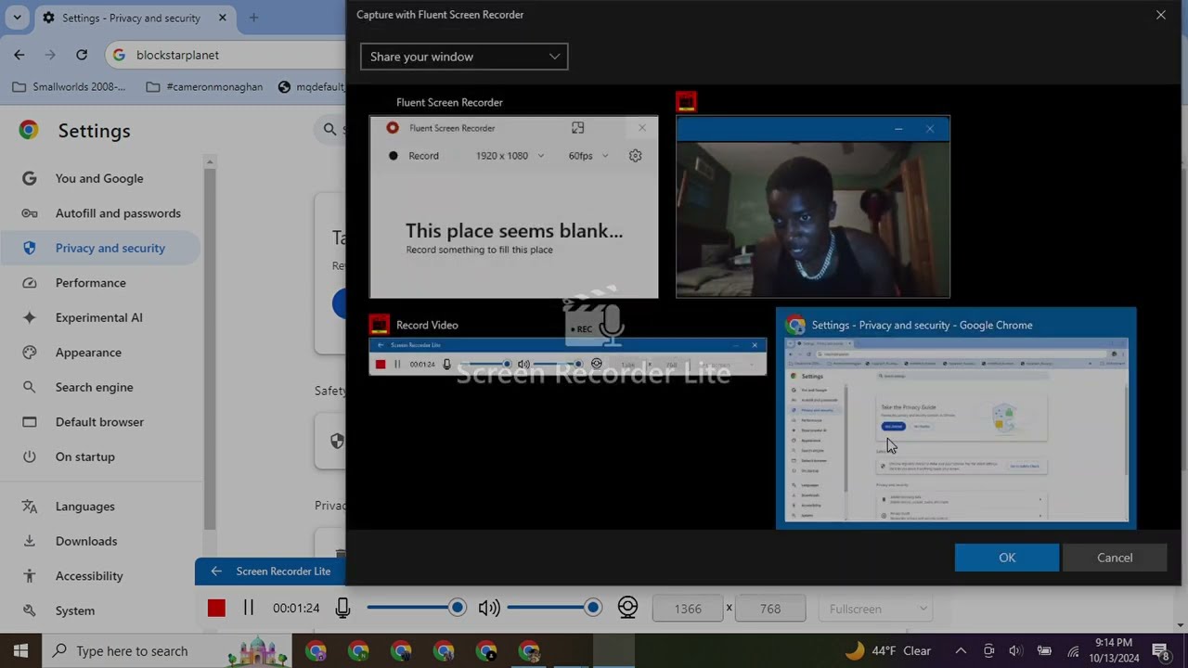Select Privacy and security in sidebar
The width and height of the screenshot is (1188, 668).
coord(99,248)
